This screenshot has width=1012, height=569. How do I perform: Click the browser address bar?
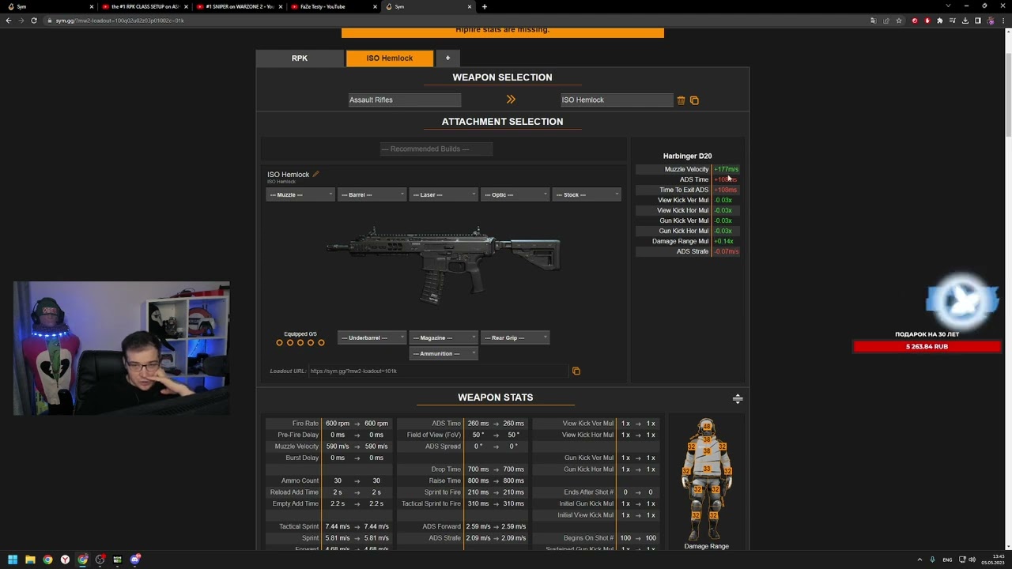(459, 21)
